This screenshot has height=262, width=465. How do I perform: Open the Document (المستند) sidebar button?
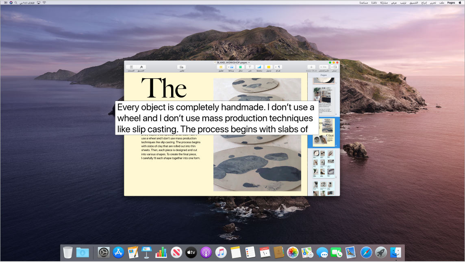(131, 67)
